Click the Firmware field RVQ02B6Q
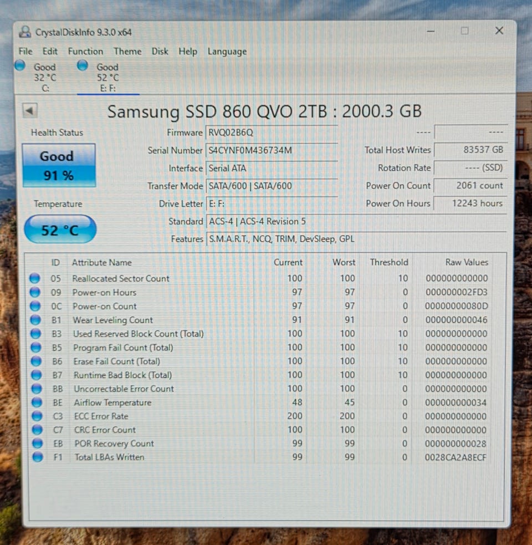 272,133
